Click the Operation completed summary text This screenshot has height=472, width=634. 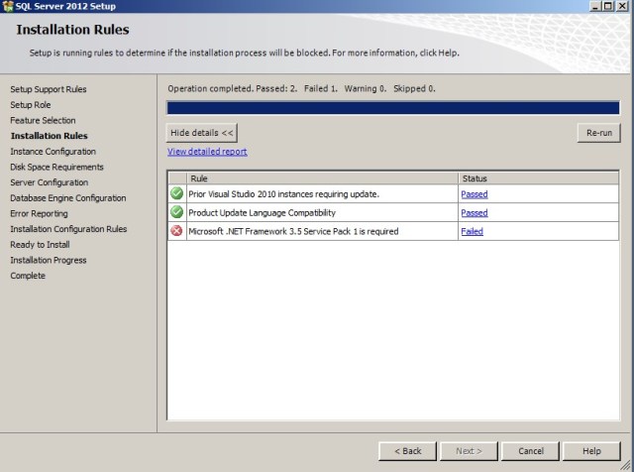click(301, 88)
